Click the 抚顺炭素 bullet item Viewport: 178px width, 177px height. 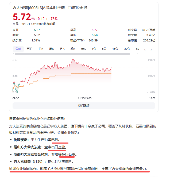pos(37,140)
